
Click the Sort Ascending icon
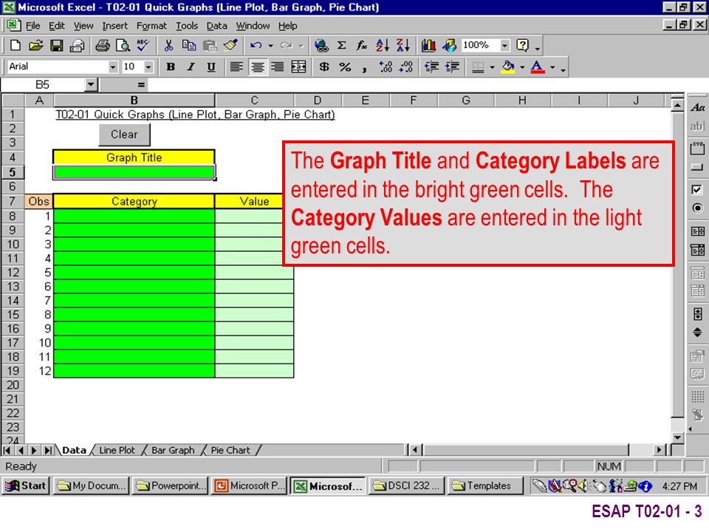tap(382, 45)
